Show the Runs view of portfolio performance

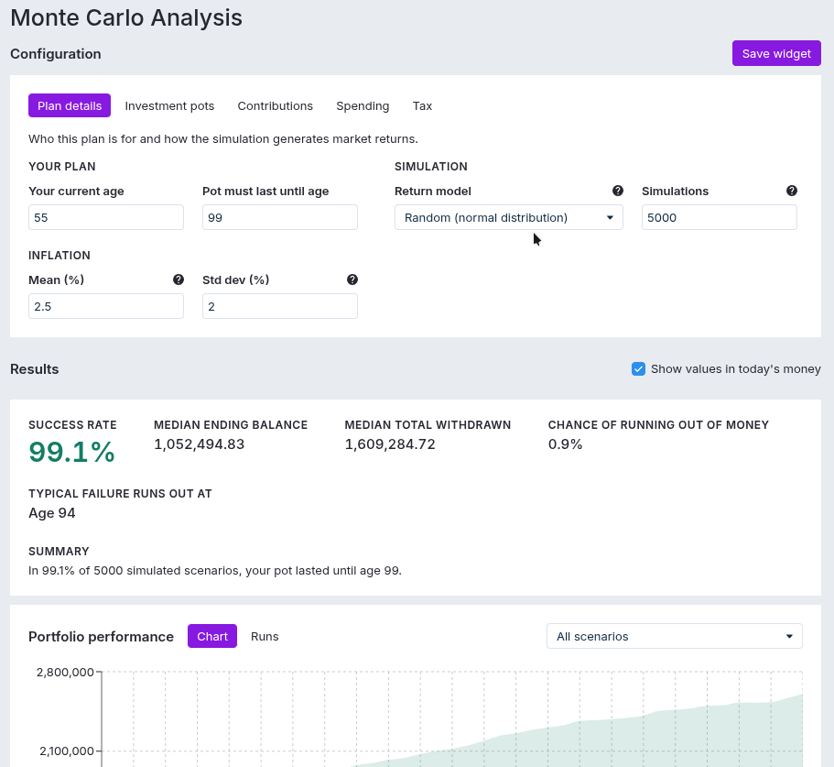(265, 636)
